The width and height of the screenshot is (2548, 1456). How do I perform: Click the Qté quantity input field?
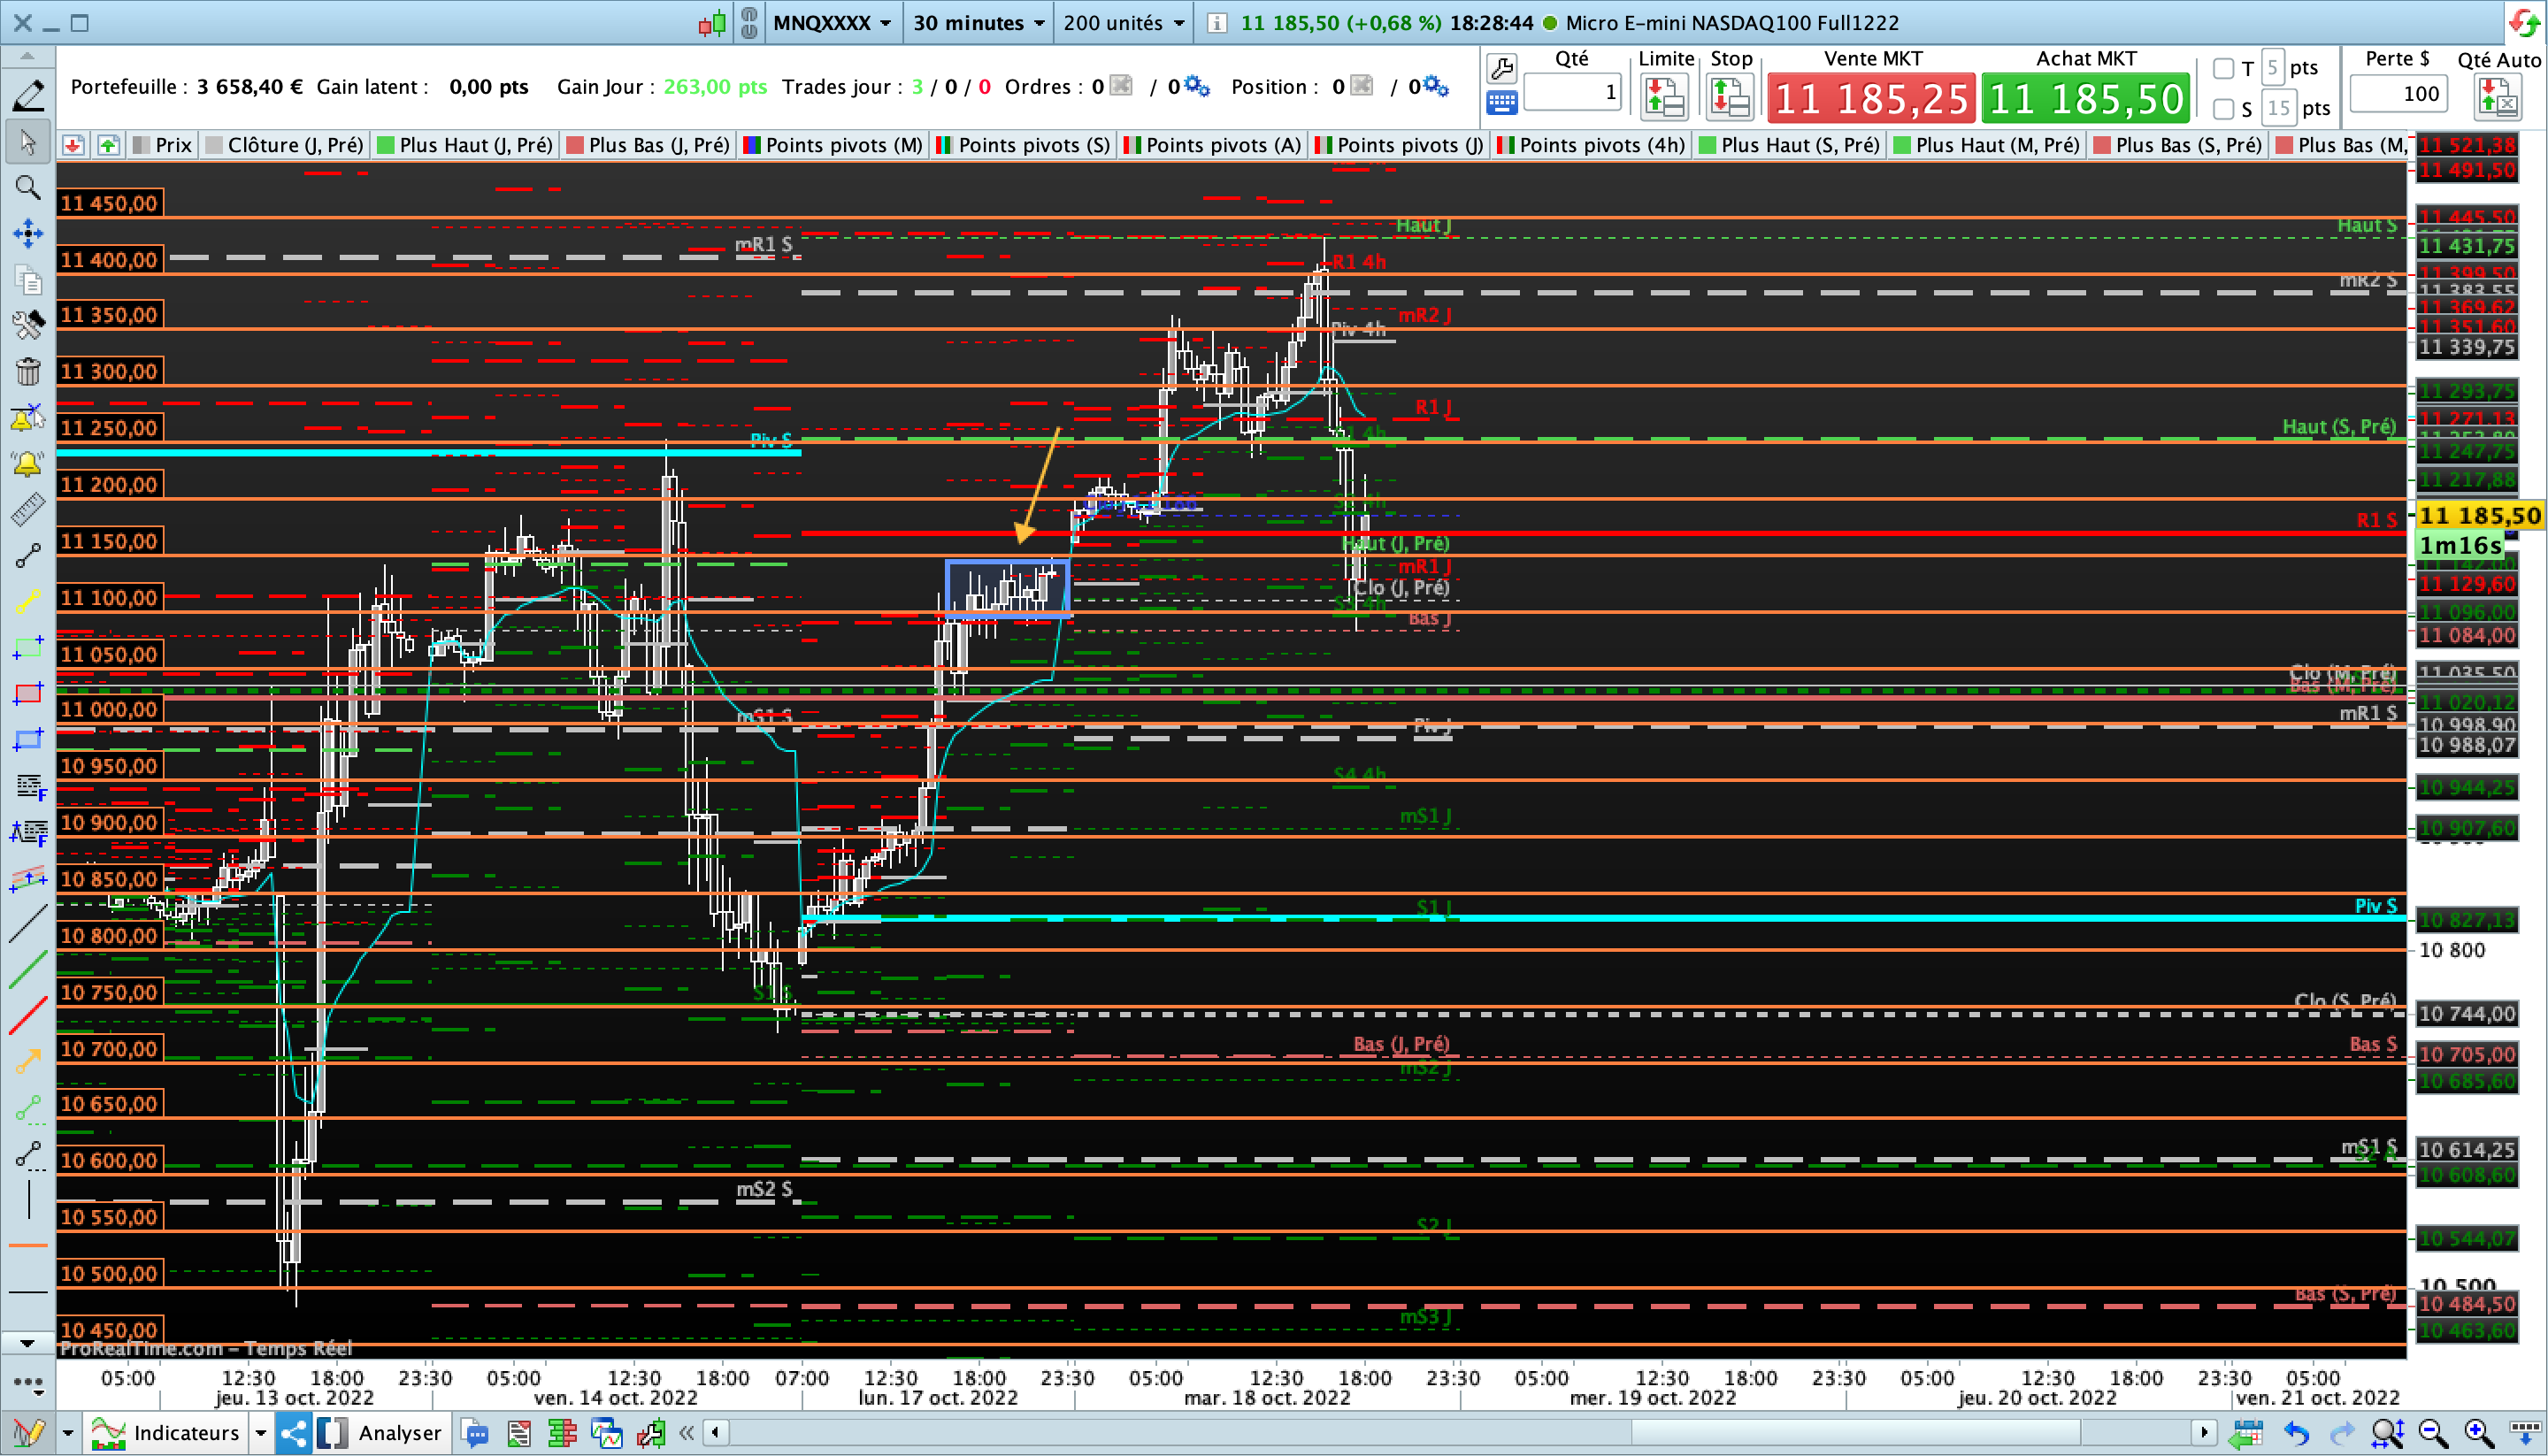[x=1571, y=93]
